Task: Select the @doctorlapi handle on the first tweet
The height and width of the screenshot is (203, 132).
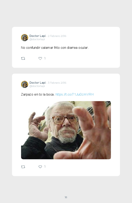Action: pos(37,39)
